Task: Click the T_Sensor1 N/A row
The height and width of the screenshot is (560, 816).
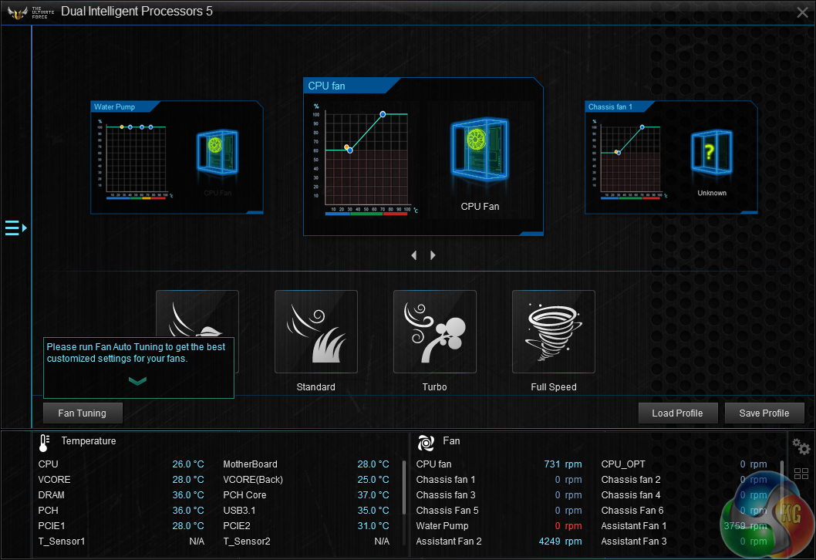Action: pos(121,541)
